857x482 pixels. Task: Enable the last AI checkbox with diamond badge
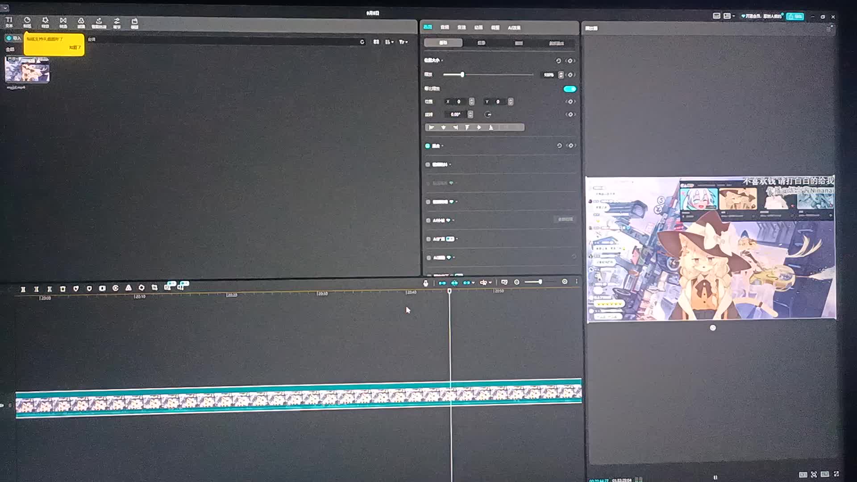(x=428, y=258)
